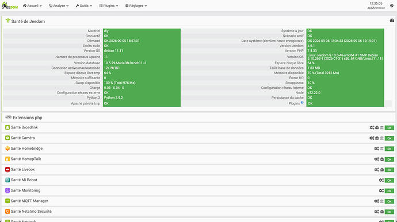Click the Jeedom logo

(x=10, y=6)
